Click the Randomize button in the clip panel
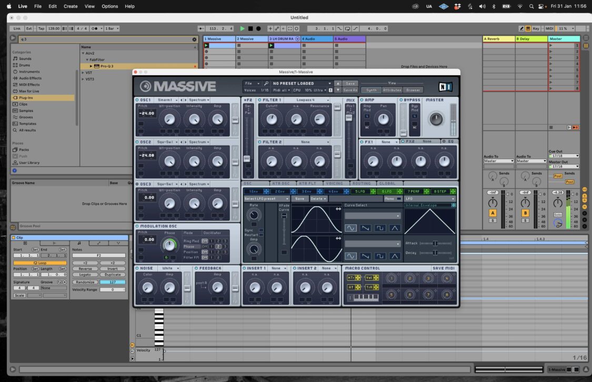Viewport: 592px width, 382px height. tap(85, 282)
